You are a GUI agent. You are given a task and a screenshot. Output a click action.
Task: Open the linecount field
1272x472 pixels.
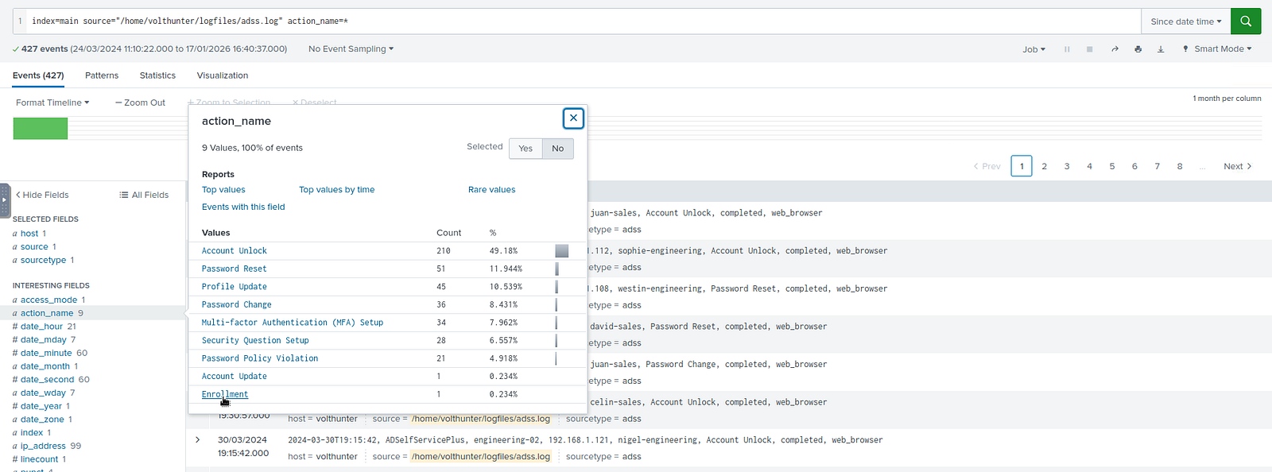(x=40, y=459)
